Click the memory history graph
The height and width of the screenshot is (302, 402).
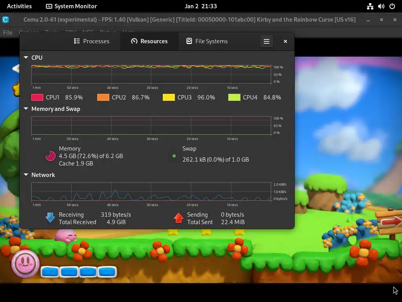[x=151, y=125]
